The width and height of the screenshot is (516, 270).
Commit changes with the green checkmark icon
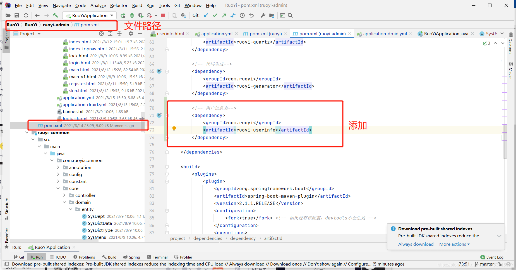point(215,15)
